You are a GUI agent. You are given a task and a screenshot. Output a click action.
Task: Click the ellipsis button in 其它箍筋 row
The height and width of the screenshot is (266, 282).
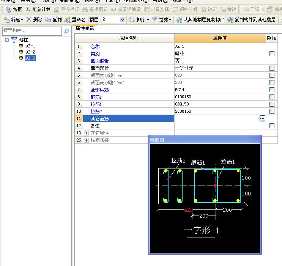262,119
